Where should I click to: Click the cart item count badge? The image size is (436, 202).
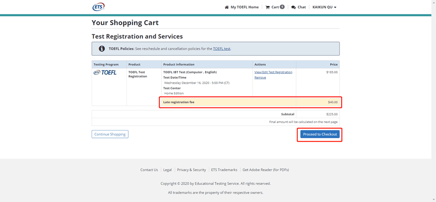click(282, 7)
